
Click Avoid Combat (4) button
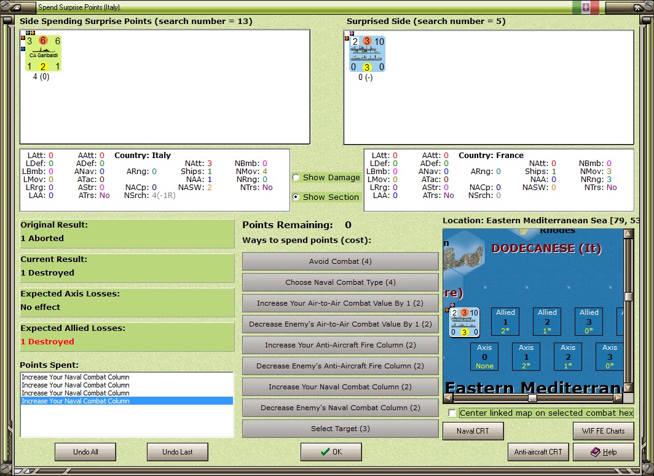pos(341,261)
